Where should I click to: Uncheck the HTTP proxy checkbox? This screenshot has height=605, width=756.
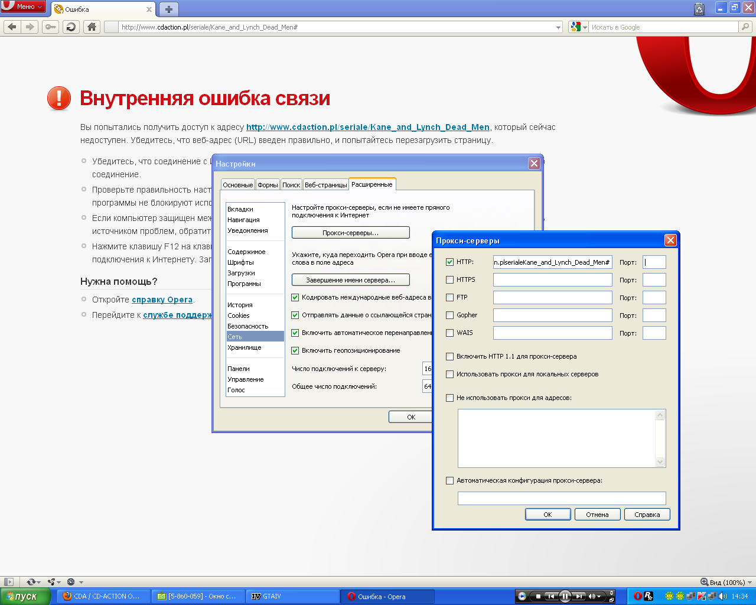450,262
